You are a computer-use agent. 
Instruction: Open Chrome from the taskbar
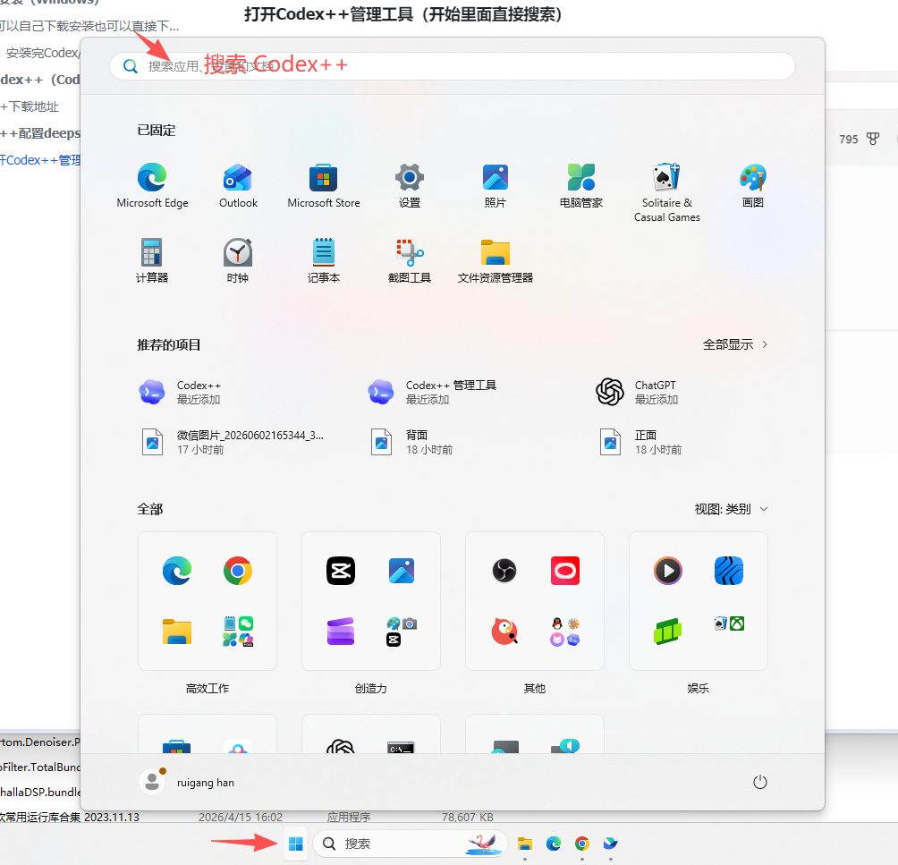582,844
